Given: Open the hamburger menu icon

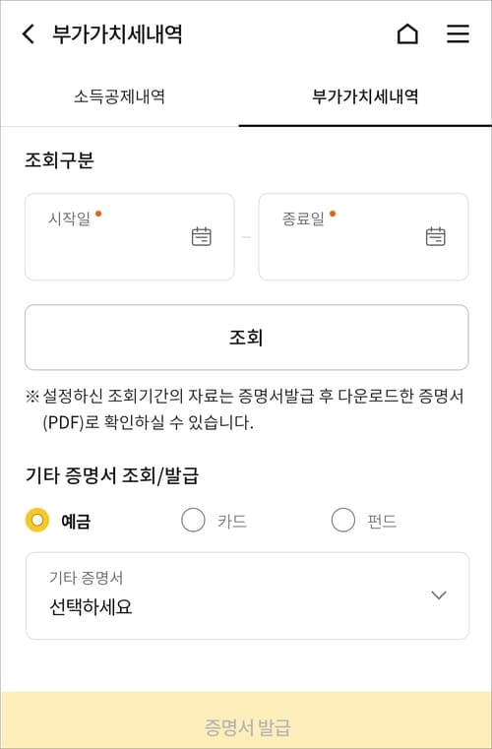Looking at the screenshot, I should coord(458,34).
